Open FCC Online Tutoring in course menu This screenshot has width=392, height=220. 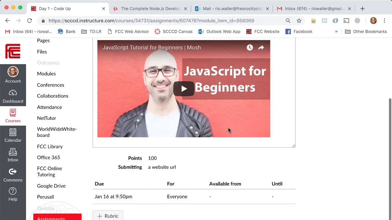pos(49,171)
